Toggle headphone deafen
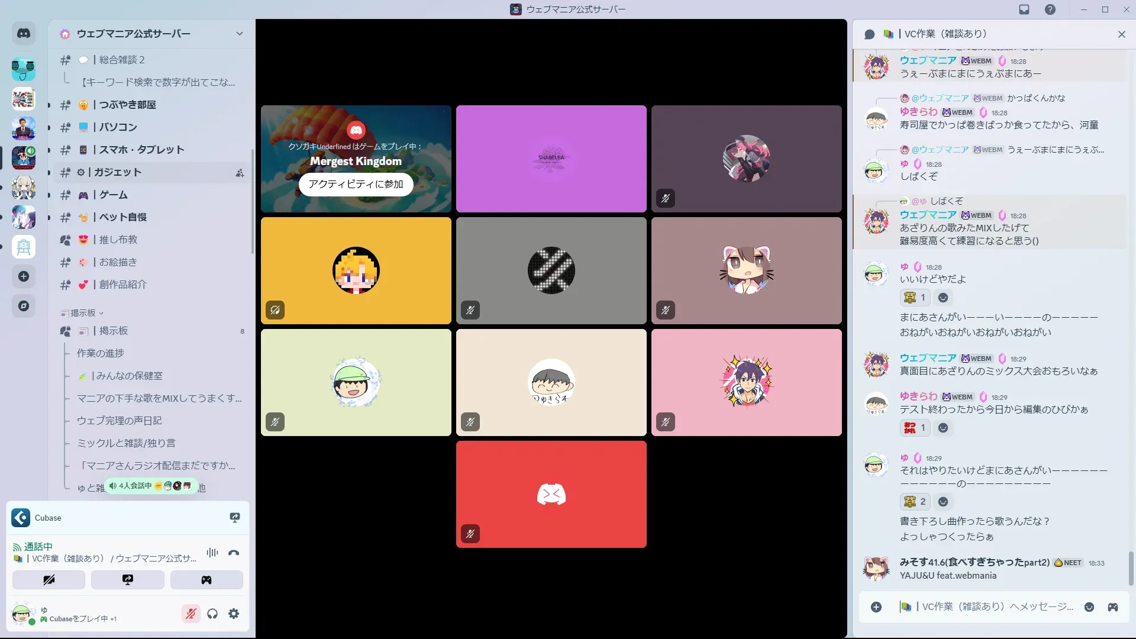The image size is (1136, 639). point(212,614)
